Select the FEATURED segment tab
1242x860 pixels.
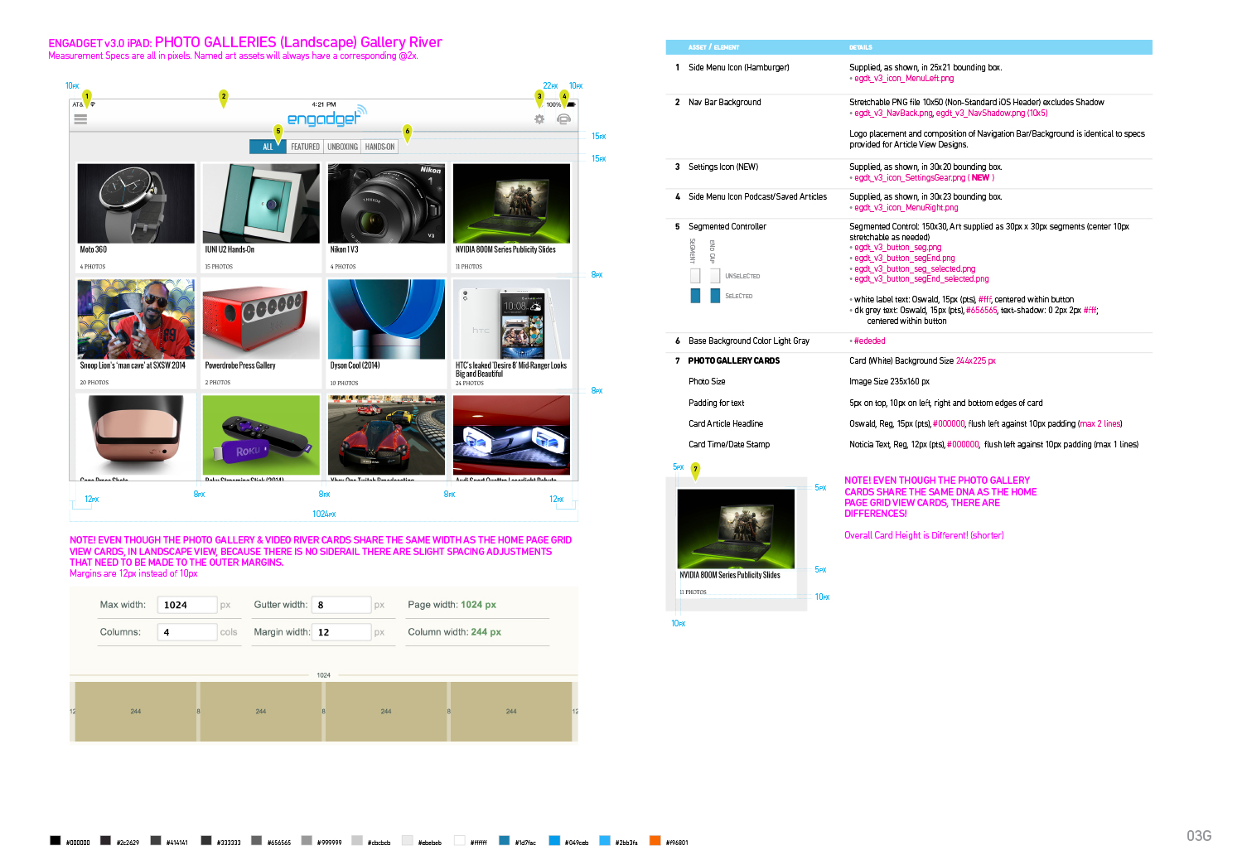[x=306, y=147]
